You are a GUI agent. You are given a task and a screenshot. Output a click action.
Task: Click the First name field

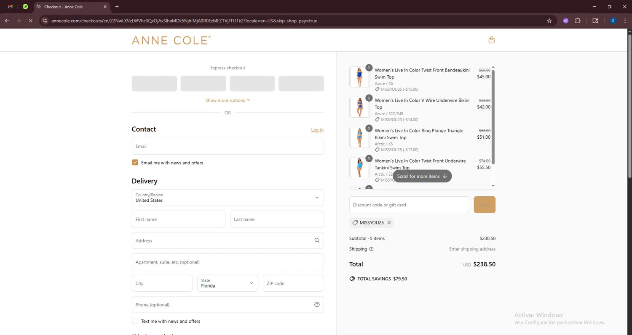click(179, 219)
